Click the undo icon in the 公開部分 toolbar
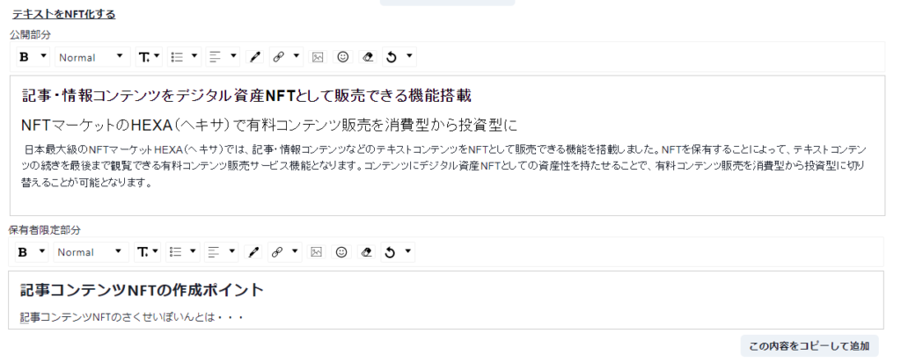The height and width of the screenshot is (362, 901). coord(392,57)
